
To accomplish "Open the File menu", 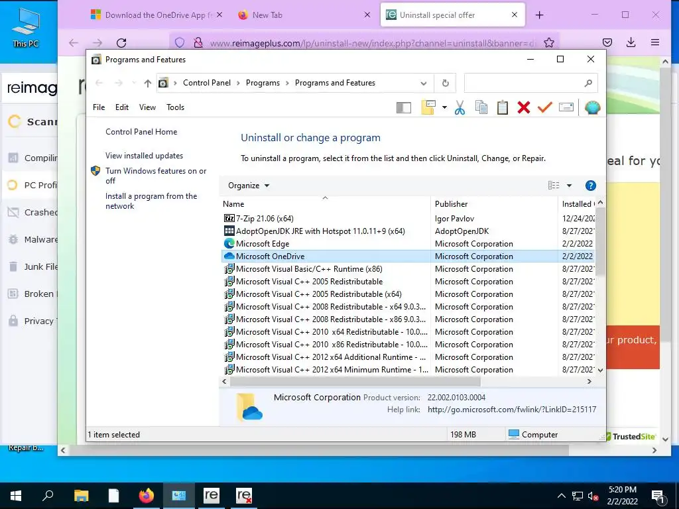I will pyautogui.click(x=99, y=107).
